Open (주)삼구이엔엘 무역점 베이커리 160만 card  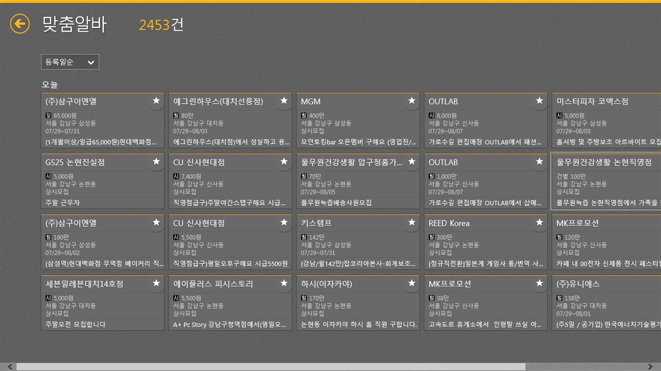click(102, 242)
